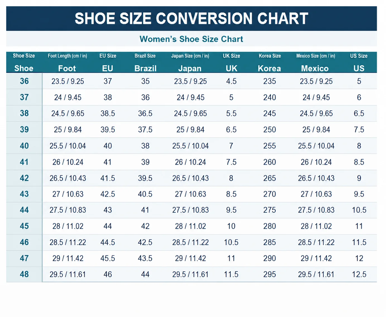Select shoe size 40 row label
Viewport: 386px width, 317px height.
pos(24,146)
